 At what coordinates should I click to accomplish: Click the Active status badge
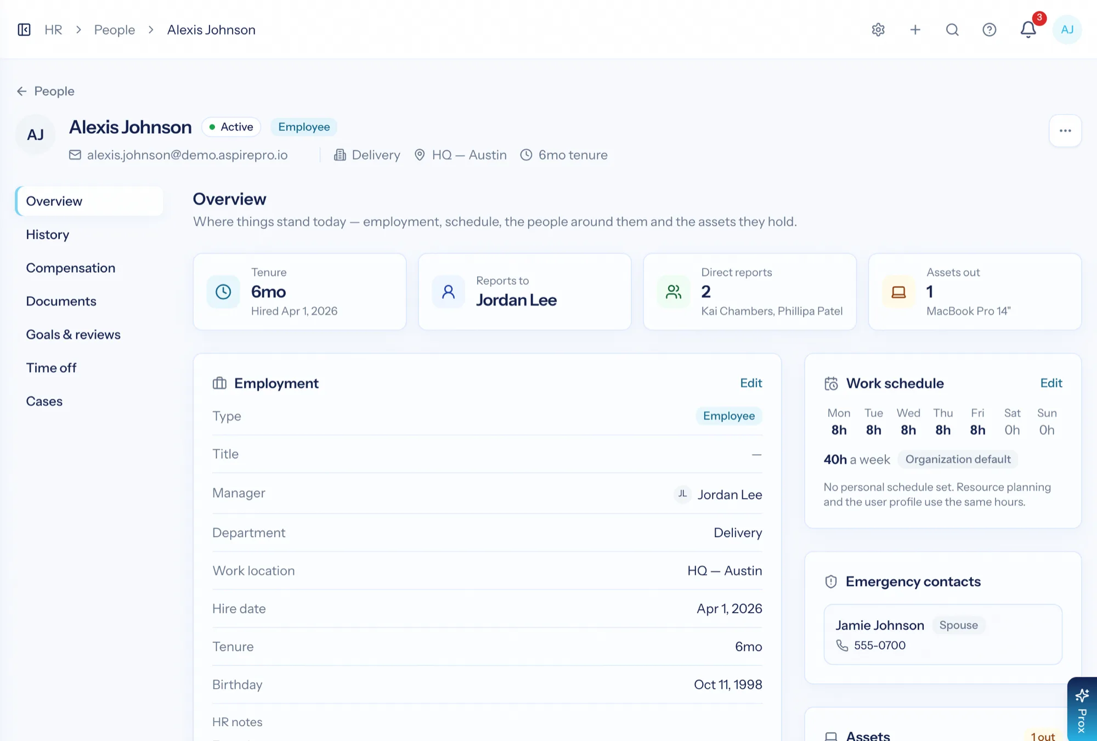point(231,127)
